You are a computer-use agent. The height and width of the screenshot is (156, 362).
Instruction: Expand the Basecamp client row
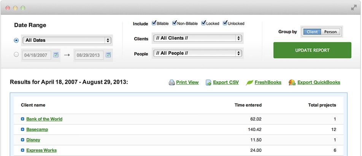[22, 129]
